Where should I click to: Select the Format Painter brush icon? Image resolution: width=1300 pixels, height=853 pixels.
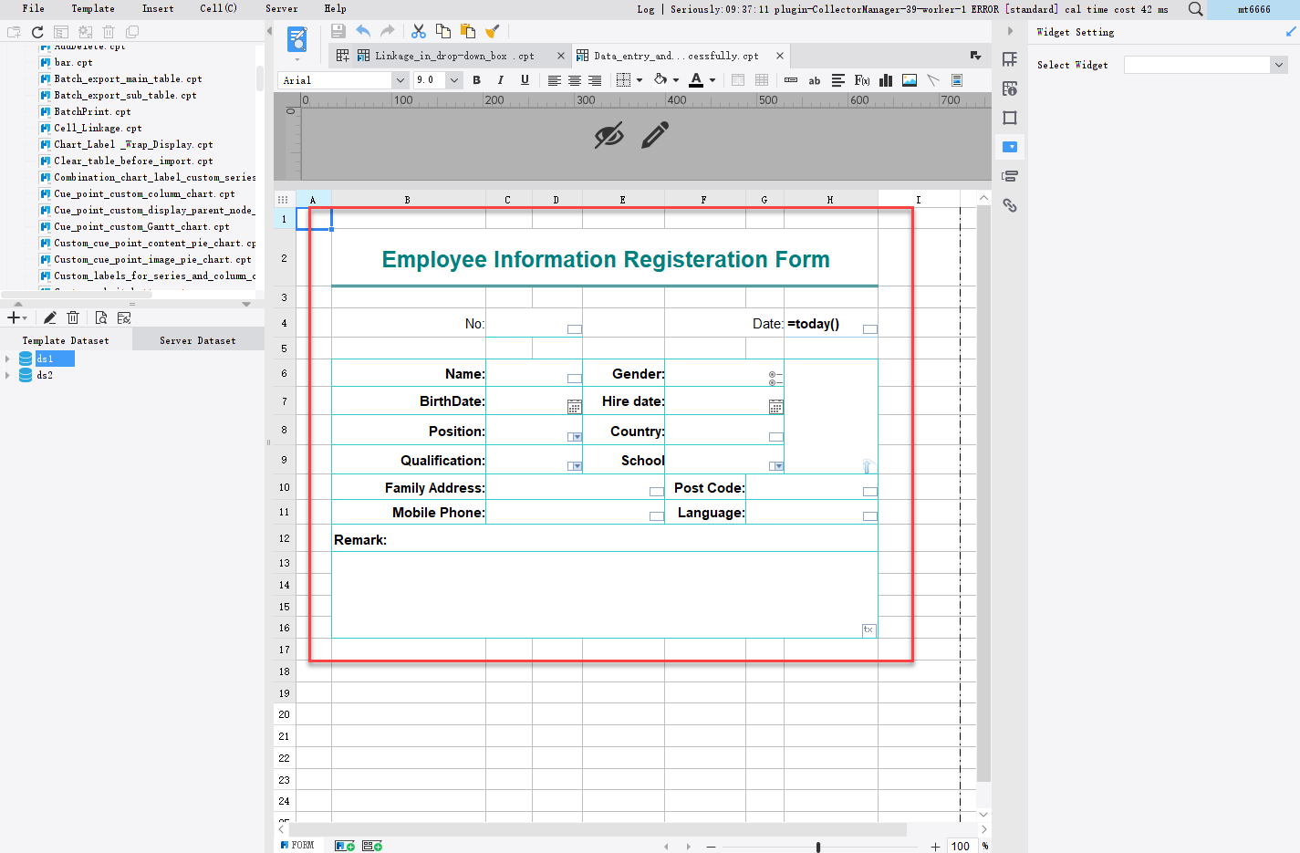493,31
